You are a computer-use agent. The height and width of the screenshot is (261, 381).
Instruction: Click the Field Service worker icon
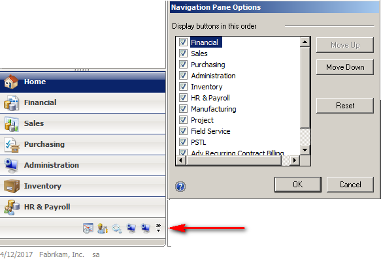tap(103, 228)
